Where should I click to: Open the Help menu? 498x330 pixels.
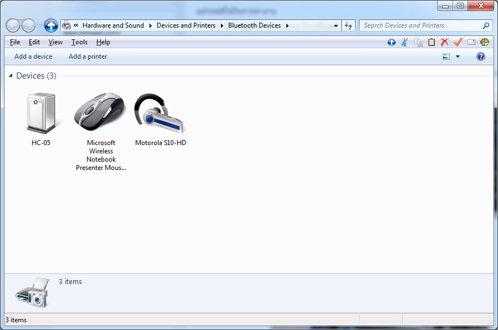[x=103, y=42]
